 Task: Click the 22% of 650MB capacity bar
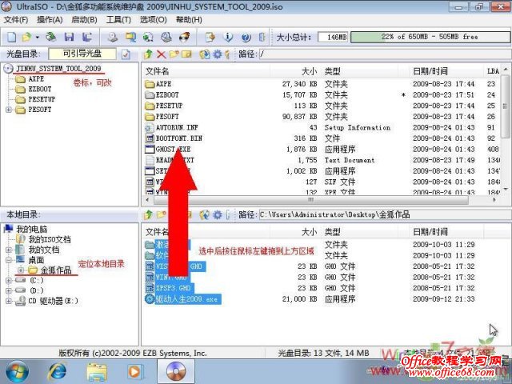(430, 37)
